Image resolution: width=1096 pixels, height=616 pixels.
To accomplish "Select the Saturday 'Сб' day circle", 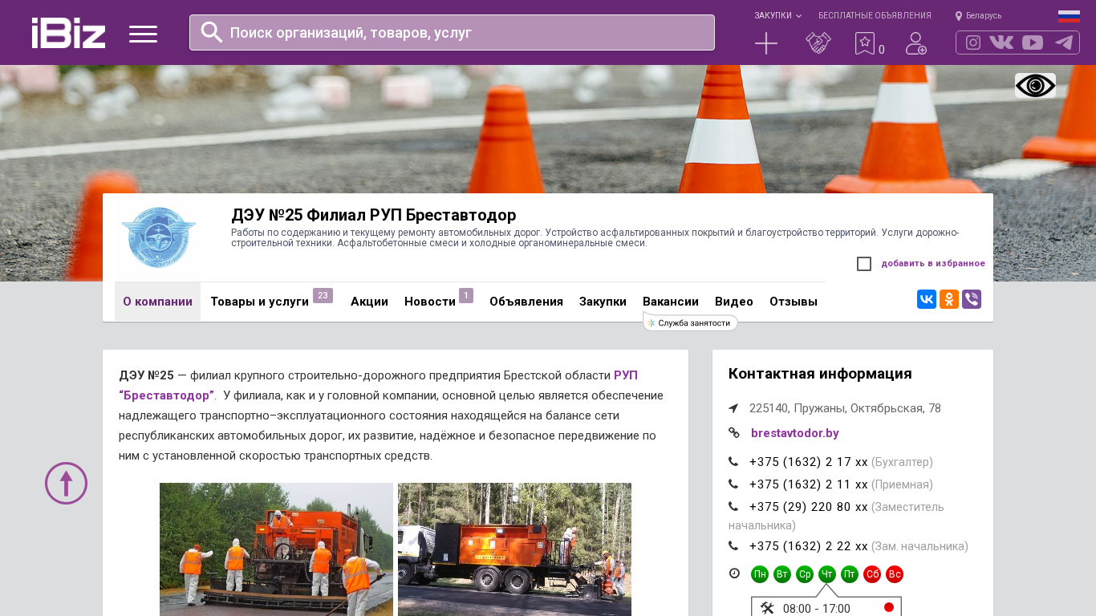I will 872,574.
